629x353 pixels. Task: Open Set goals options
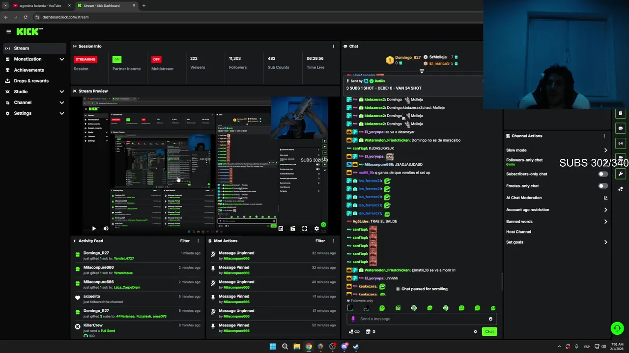coord(557,242)
